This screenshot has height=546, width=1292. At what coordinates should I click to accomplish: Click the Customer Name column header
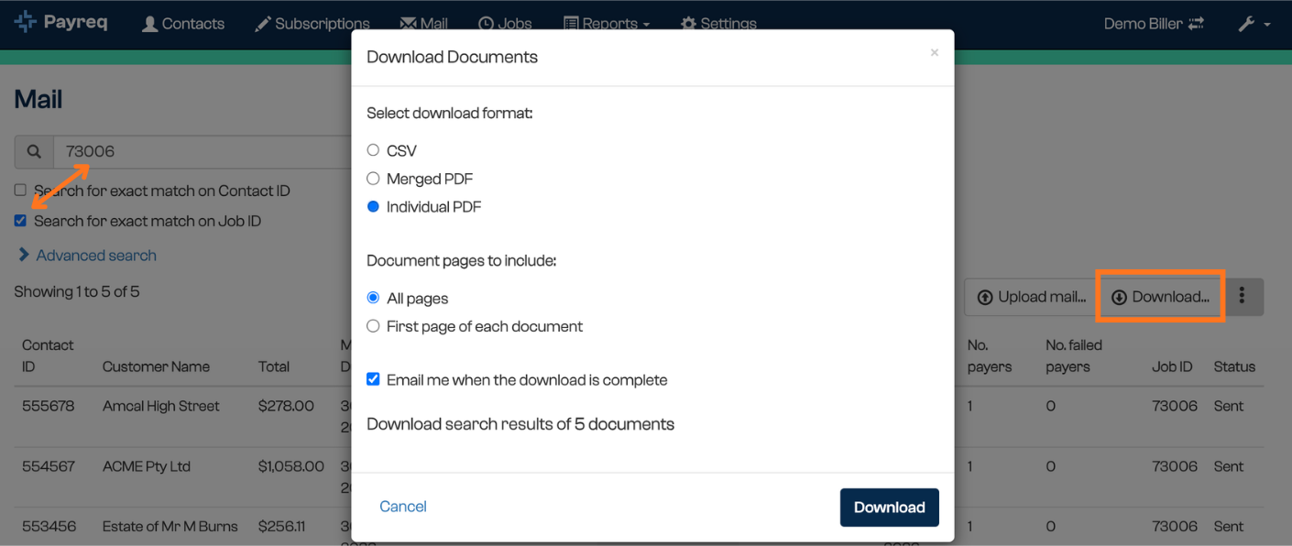(x=156, y=366)
